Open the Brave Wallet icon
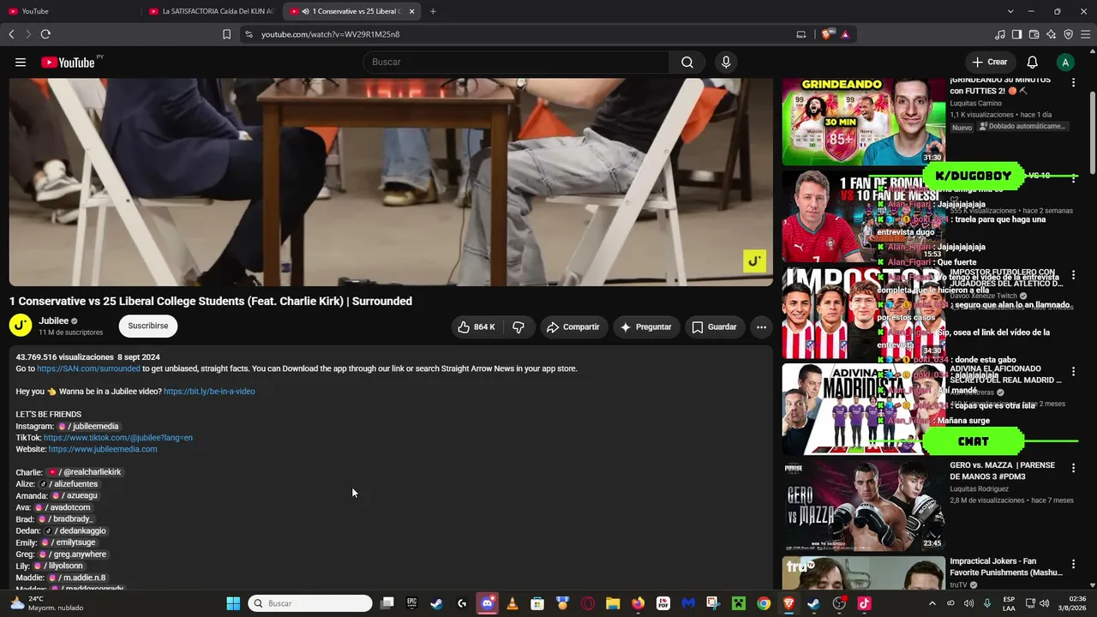The height and width of the screenshot is (617, 1097). 1034,34
